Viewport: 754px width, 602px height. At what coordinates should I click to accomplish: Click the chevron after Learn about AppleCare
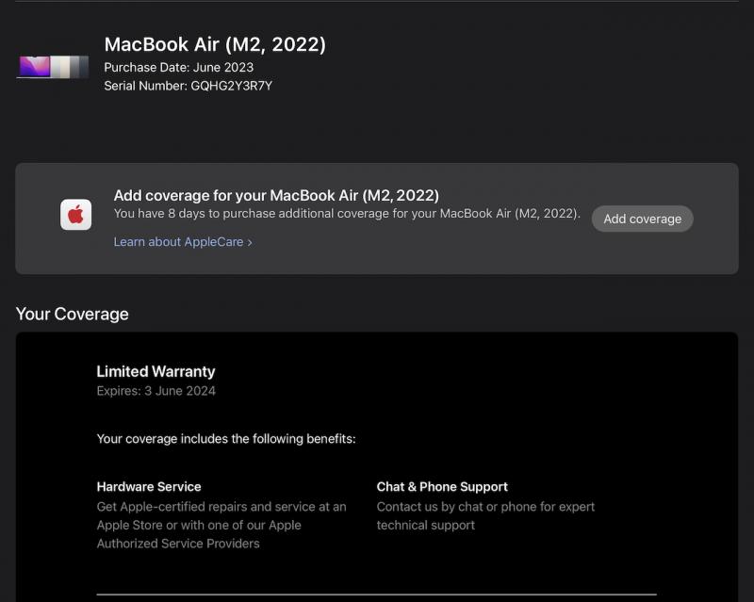pyautogui.click(x=250, y=242)
